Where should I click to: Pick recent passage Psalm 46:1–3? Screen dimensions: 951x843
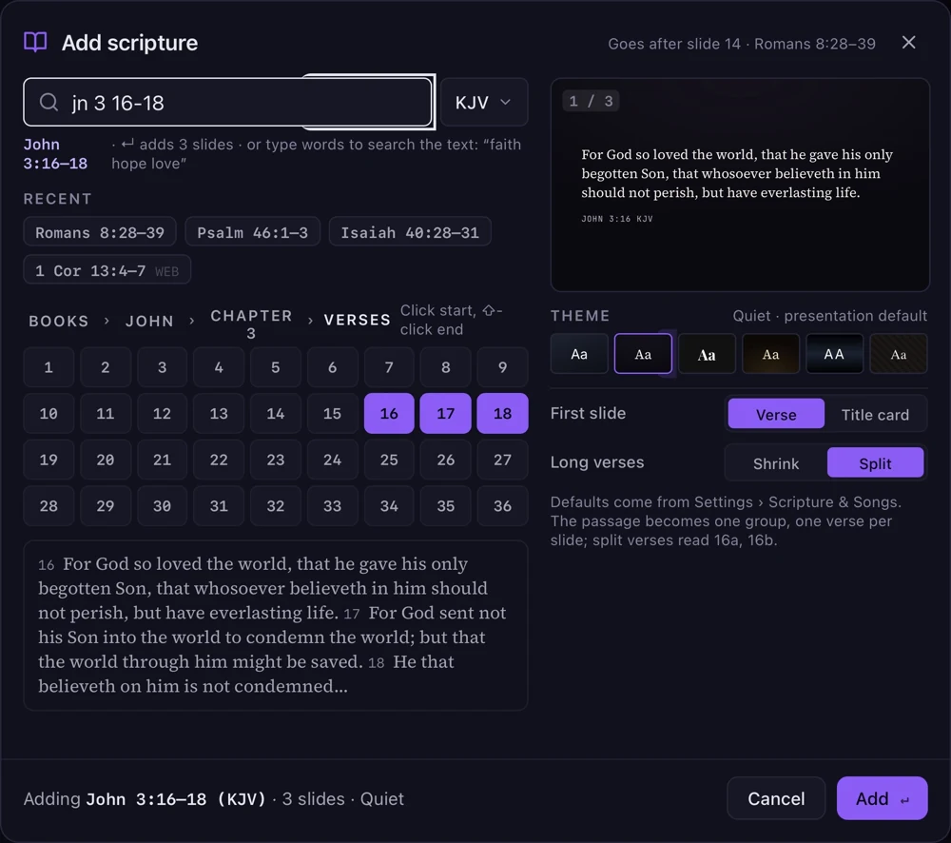pyautogui.click(x=252, y=232)
